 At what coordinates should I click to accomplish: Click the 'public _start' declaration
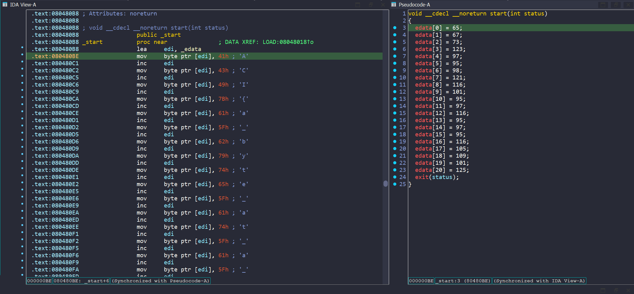(159, 35)
